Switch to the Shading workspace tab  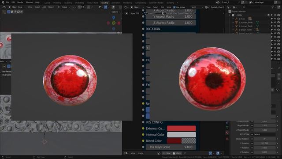point(105,3)
